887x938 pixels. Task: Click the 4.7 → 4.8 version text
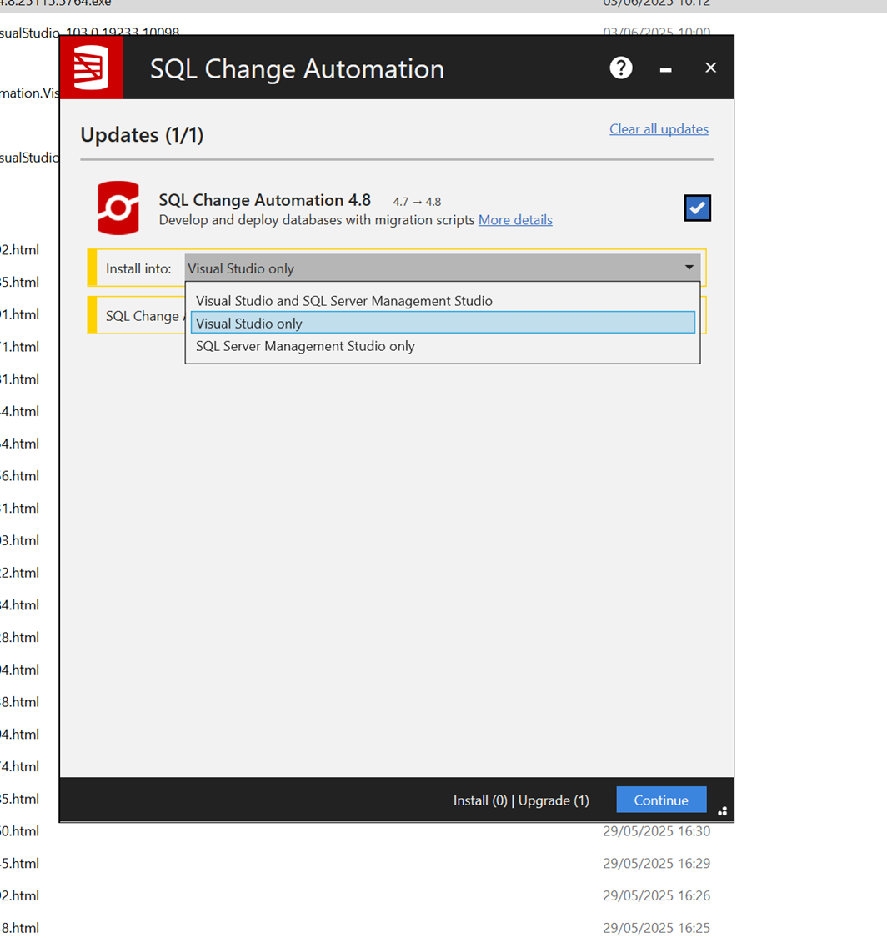pyautogui.click(x=417, y=202)
